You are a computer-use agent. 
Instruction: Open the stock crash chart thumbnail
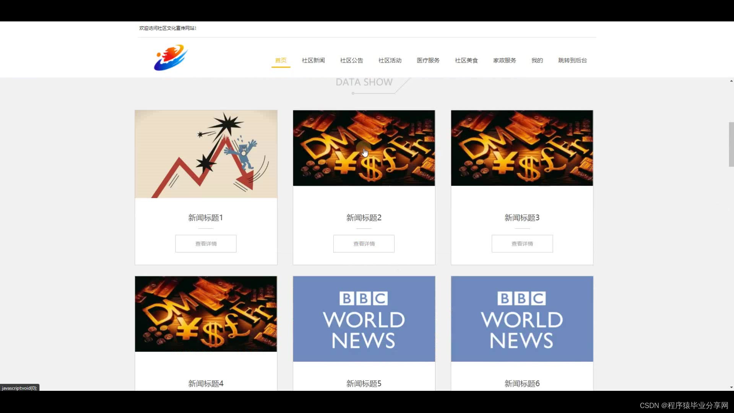(x=206, y=154)
